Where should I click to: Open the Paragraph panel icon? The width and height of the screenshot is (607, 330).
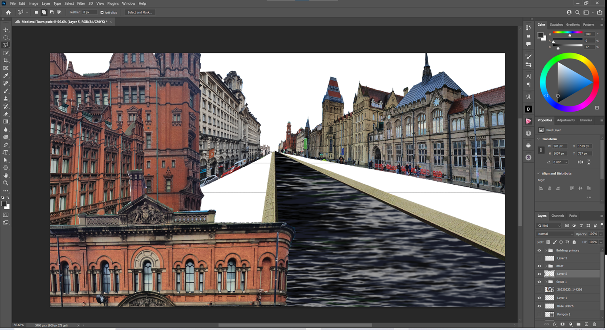(x=528, y=85)
